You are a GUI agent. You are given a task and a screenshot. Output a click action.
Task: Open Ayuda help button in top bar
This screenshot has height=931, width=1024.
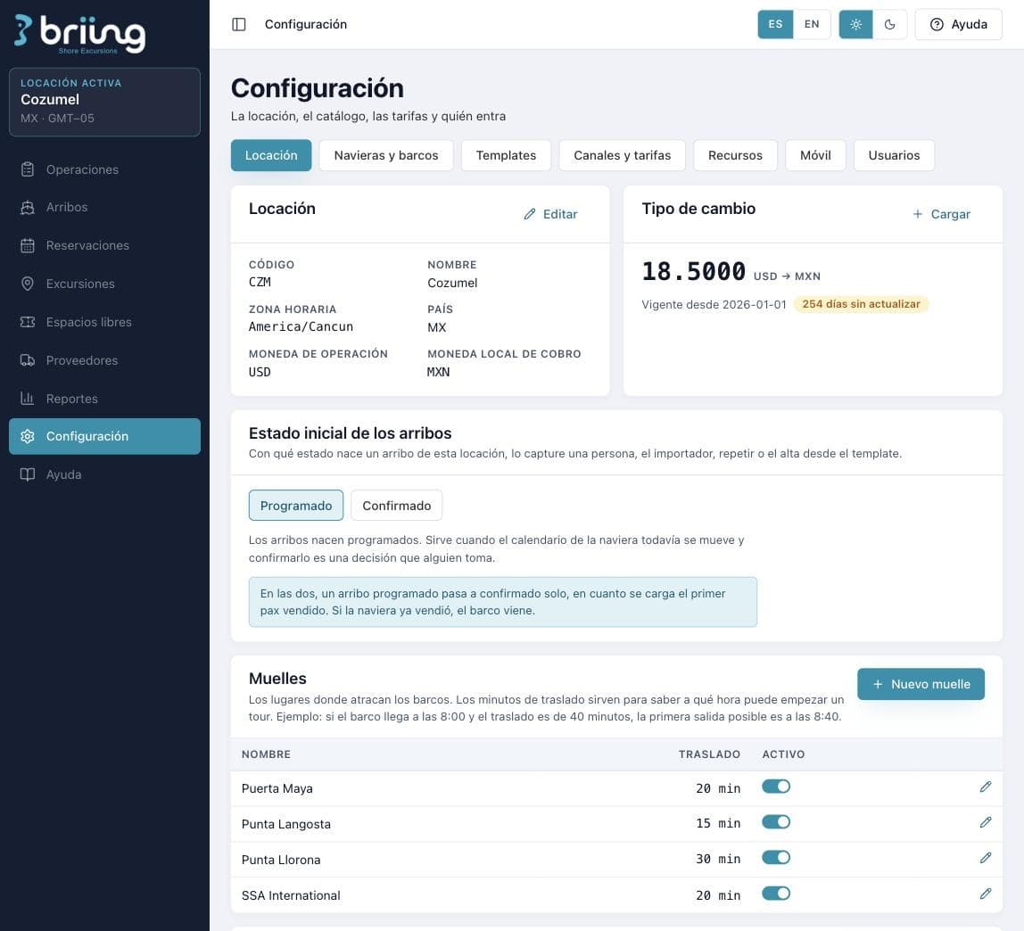(958, 24)
